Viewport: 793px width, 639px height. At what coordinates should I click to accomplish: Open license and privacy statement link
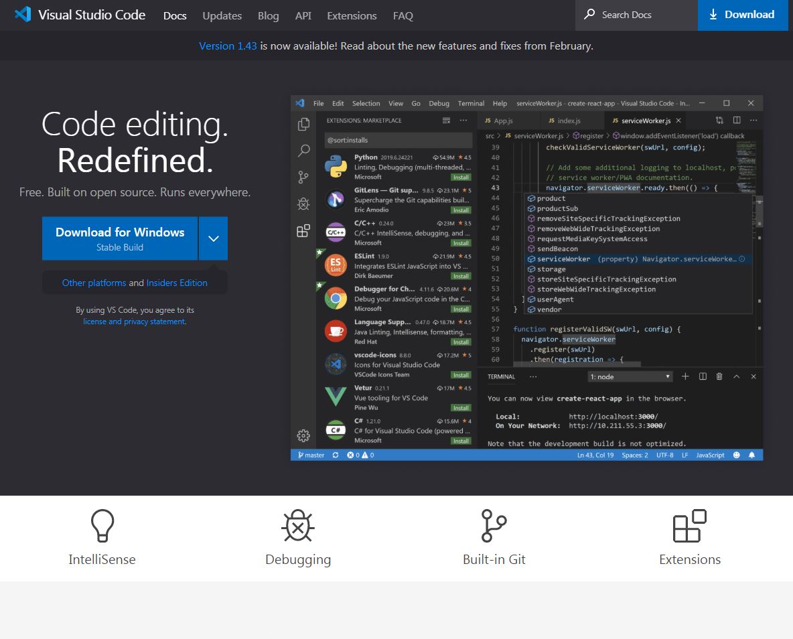[x=135, y=322]
